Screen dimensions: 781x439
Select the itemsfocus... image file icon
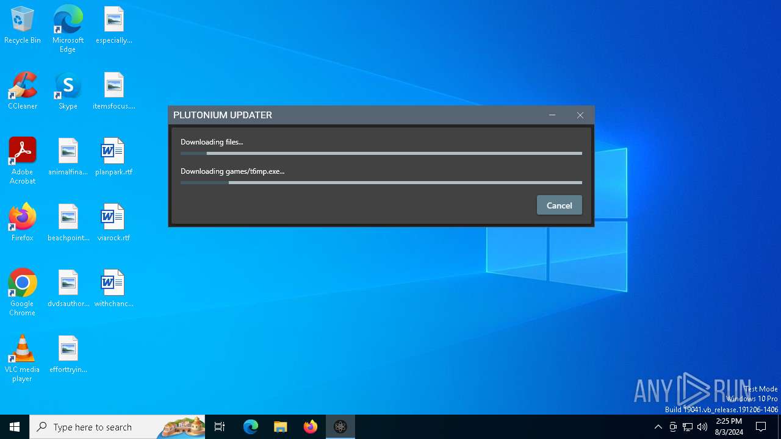point(114,91)
